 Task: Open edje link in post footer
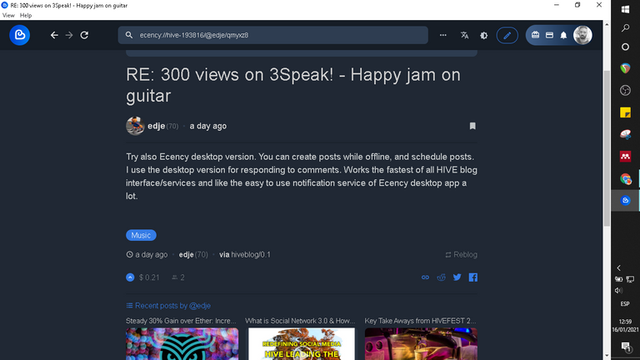[x=186, y=255]
